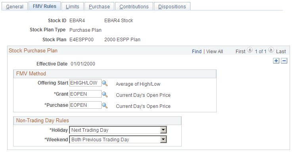Click the 'FMV Method' group heading
This screenshot has height=152, width=294.
31,73
